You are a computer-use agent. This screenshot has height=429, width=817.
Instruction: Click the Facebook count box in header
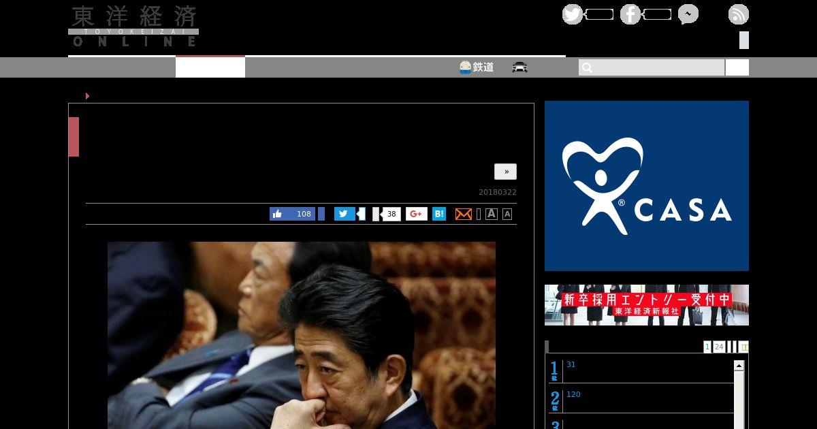pos(657,14)
